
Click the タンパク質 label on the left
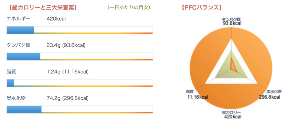coord(18,45)
